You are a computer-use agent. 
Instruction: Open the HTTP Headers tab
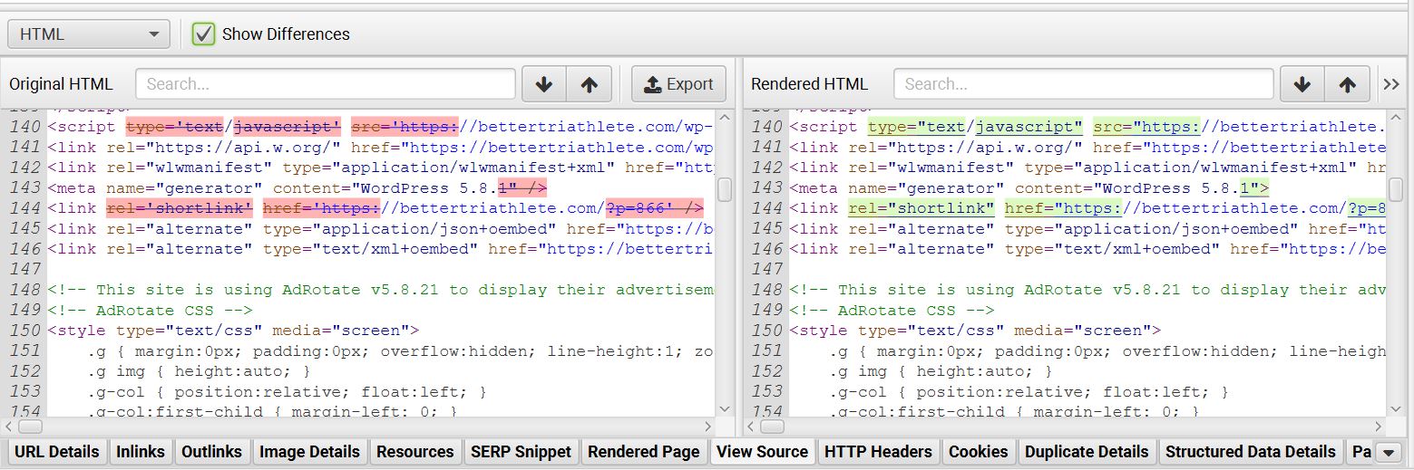pyautogui.click(x=878, y=452)
